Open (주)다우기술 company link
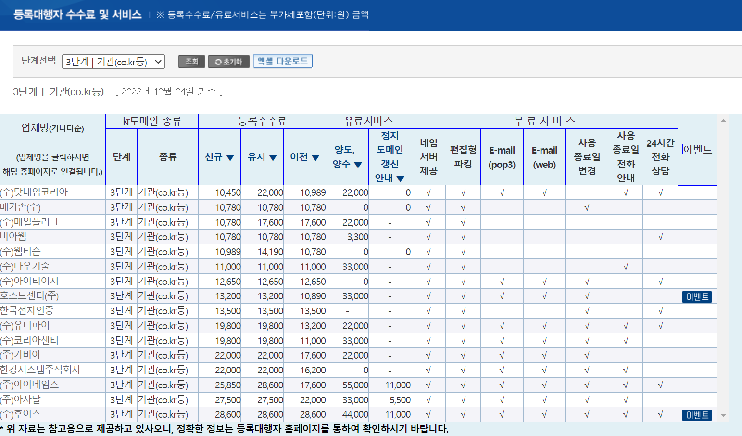 25,266
